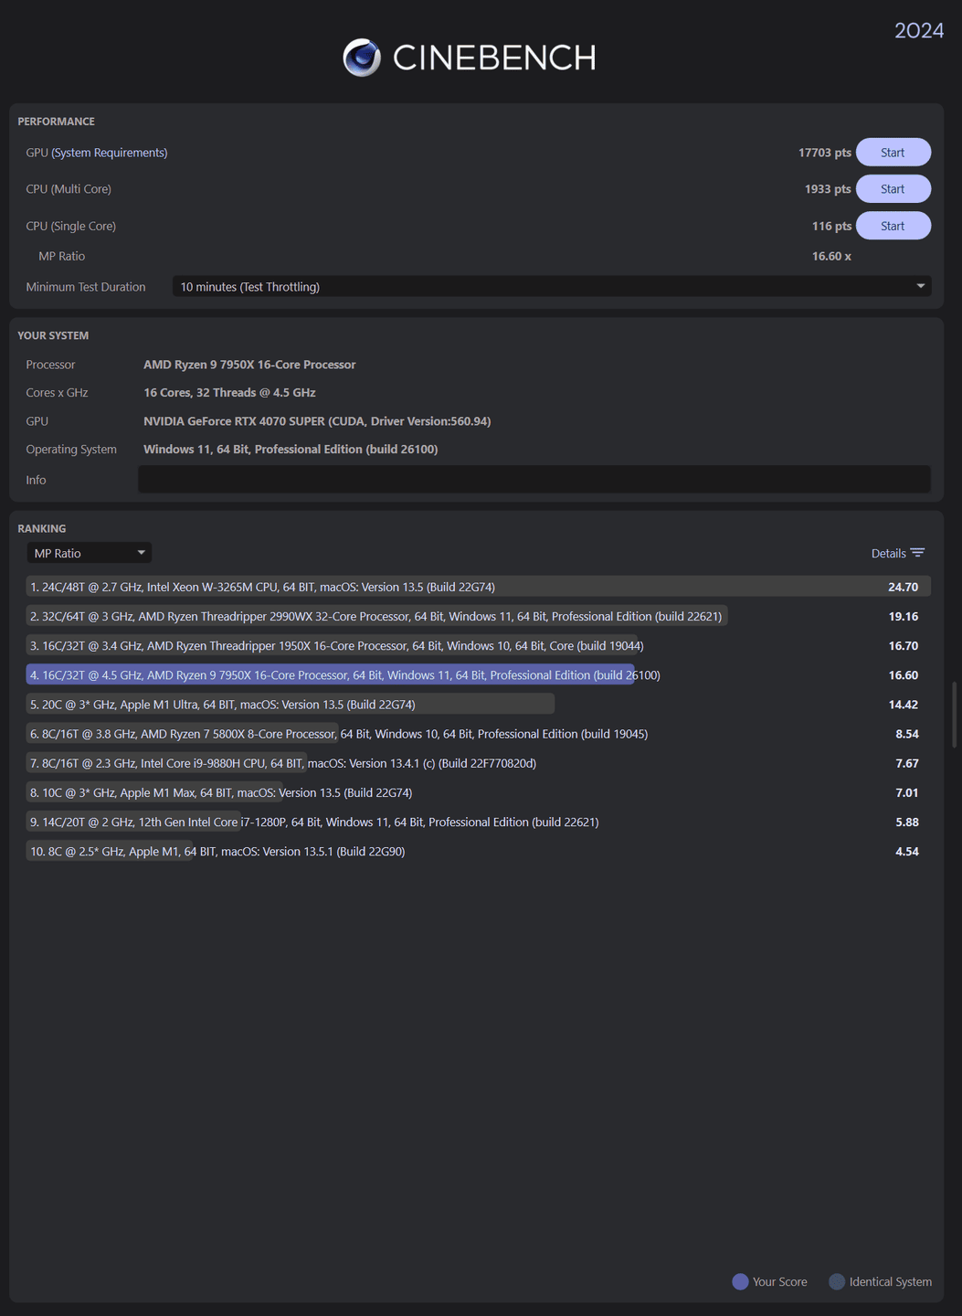Click the Operating System Windows 11 value

coord(291,450)
